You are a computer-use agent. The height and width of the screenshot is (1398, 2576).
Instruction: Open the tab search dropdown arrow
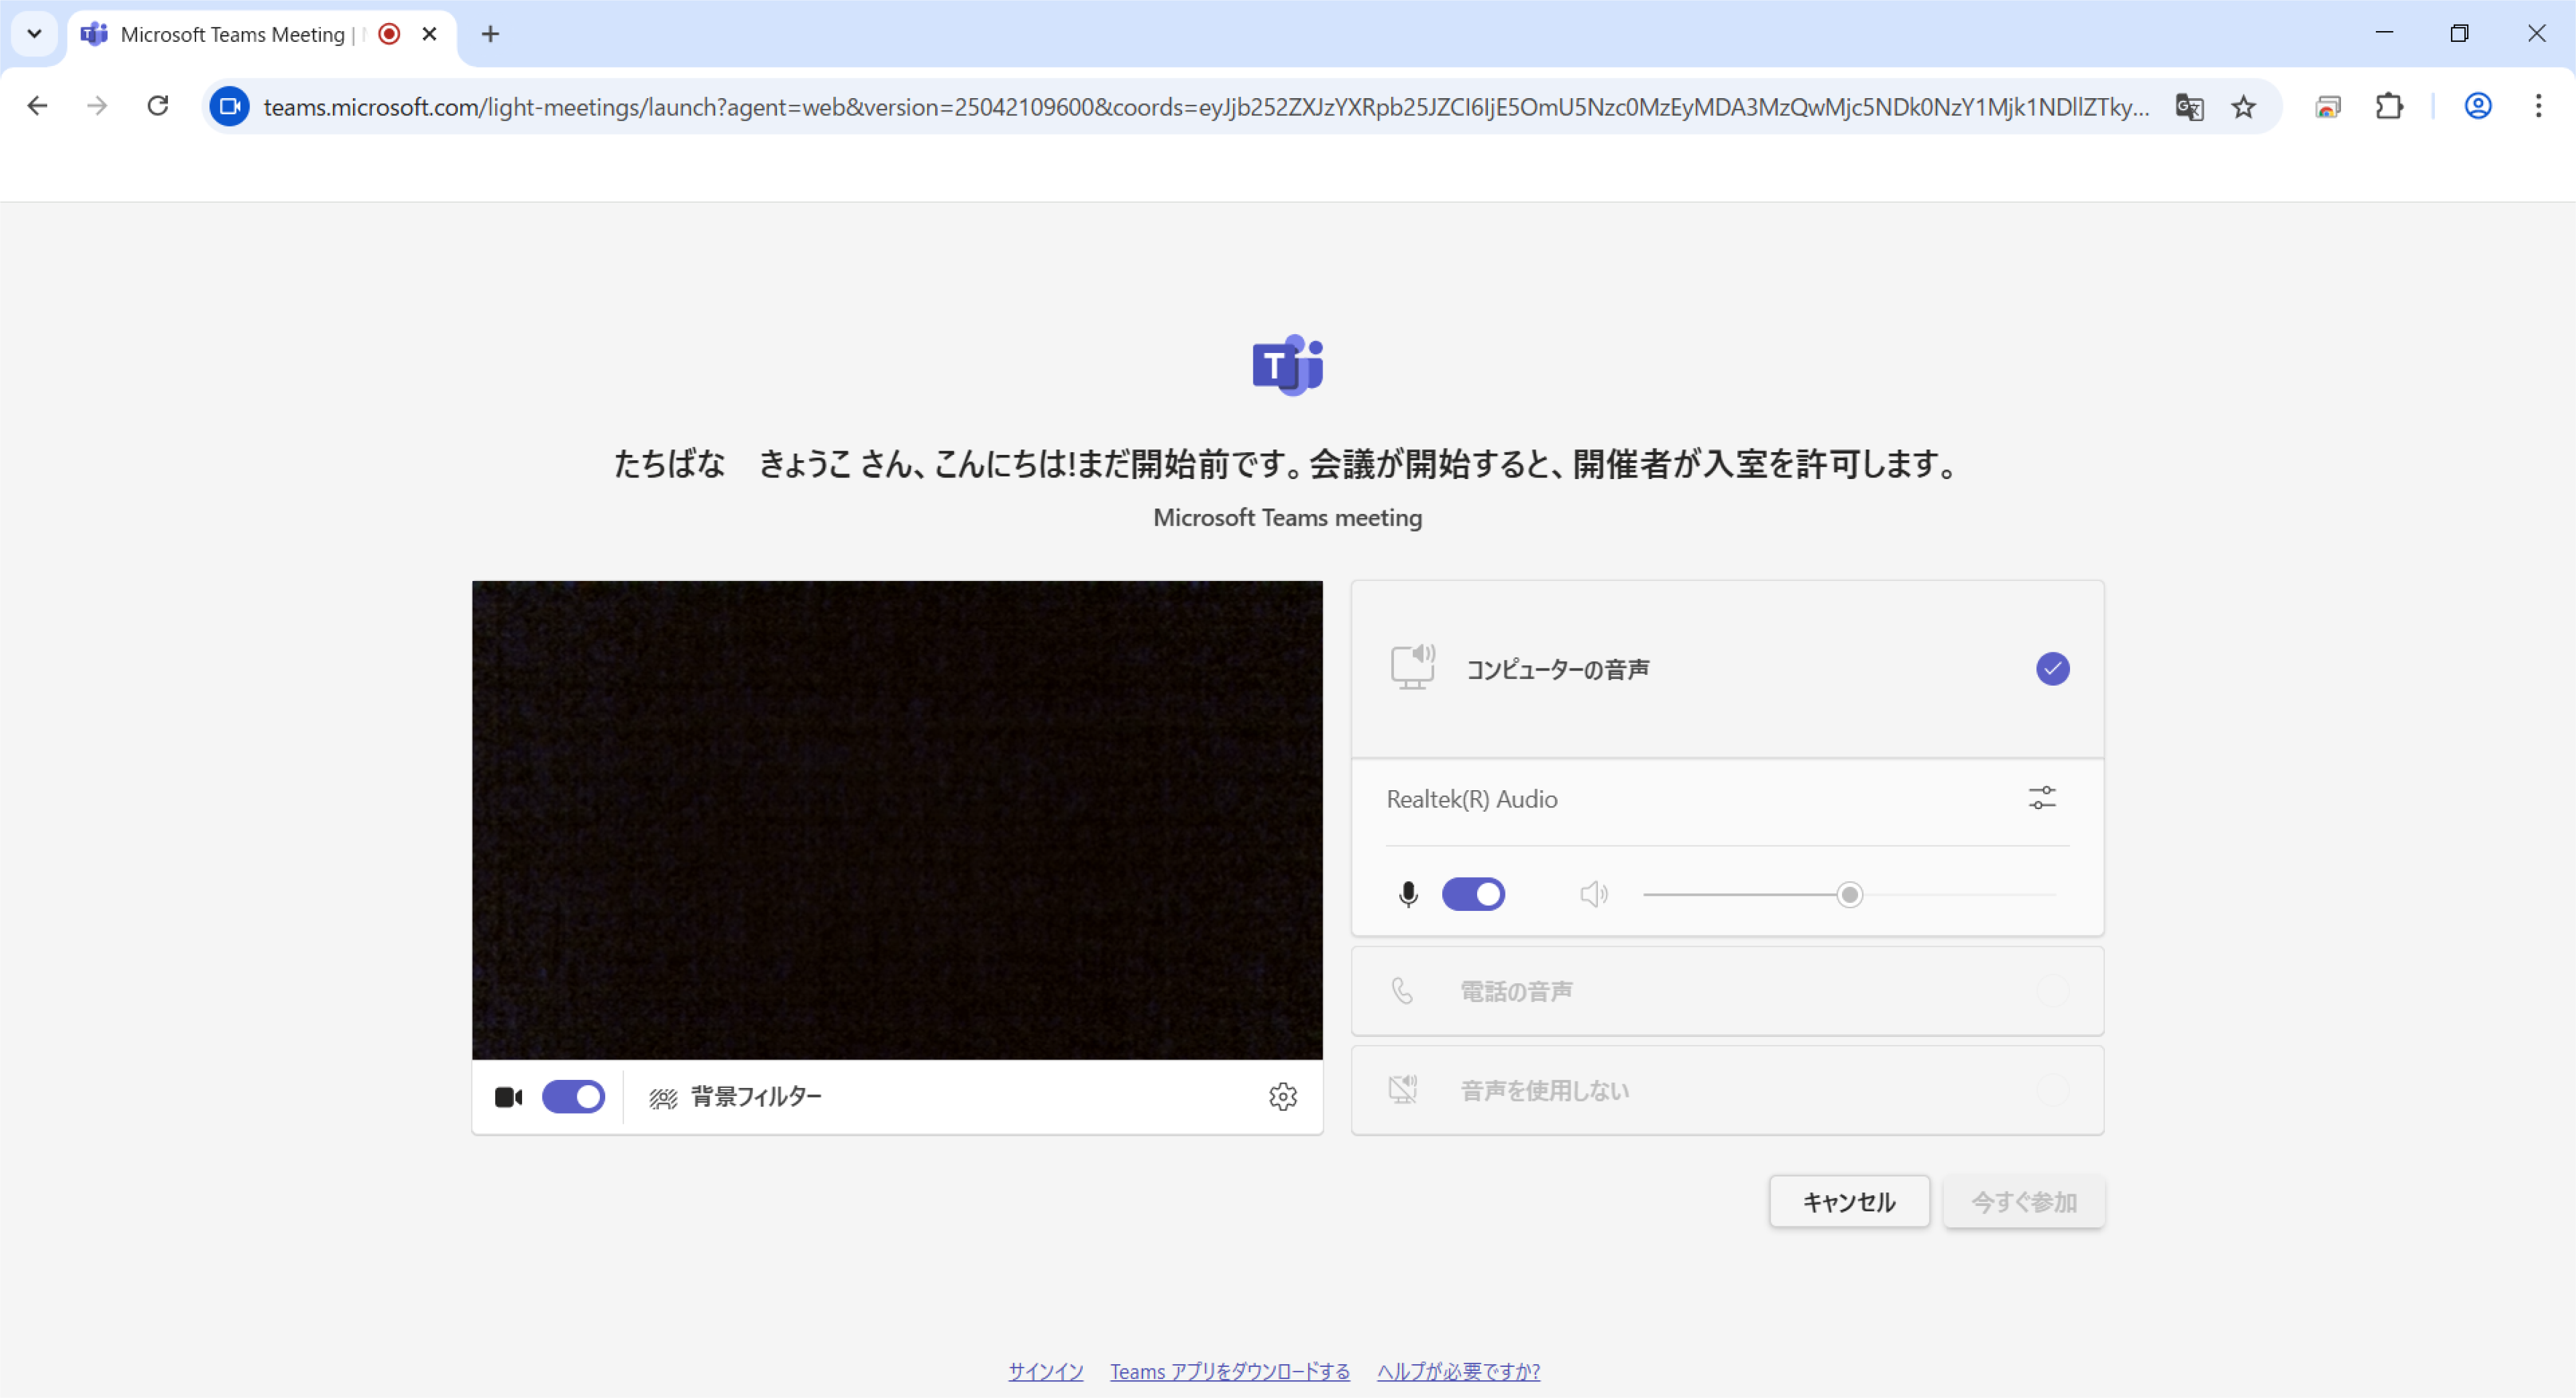pyautogui.click(x=34, y=34)
